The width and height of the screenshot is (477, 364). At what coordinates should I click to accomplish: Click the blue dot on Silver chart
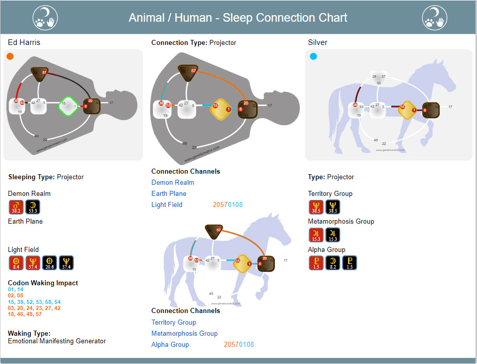pos(313,56)
